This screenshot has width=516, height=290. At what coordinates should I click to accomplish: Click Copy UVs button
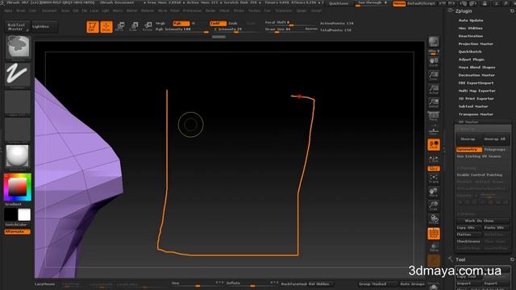tap(469, 227)
